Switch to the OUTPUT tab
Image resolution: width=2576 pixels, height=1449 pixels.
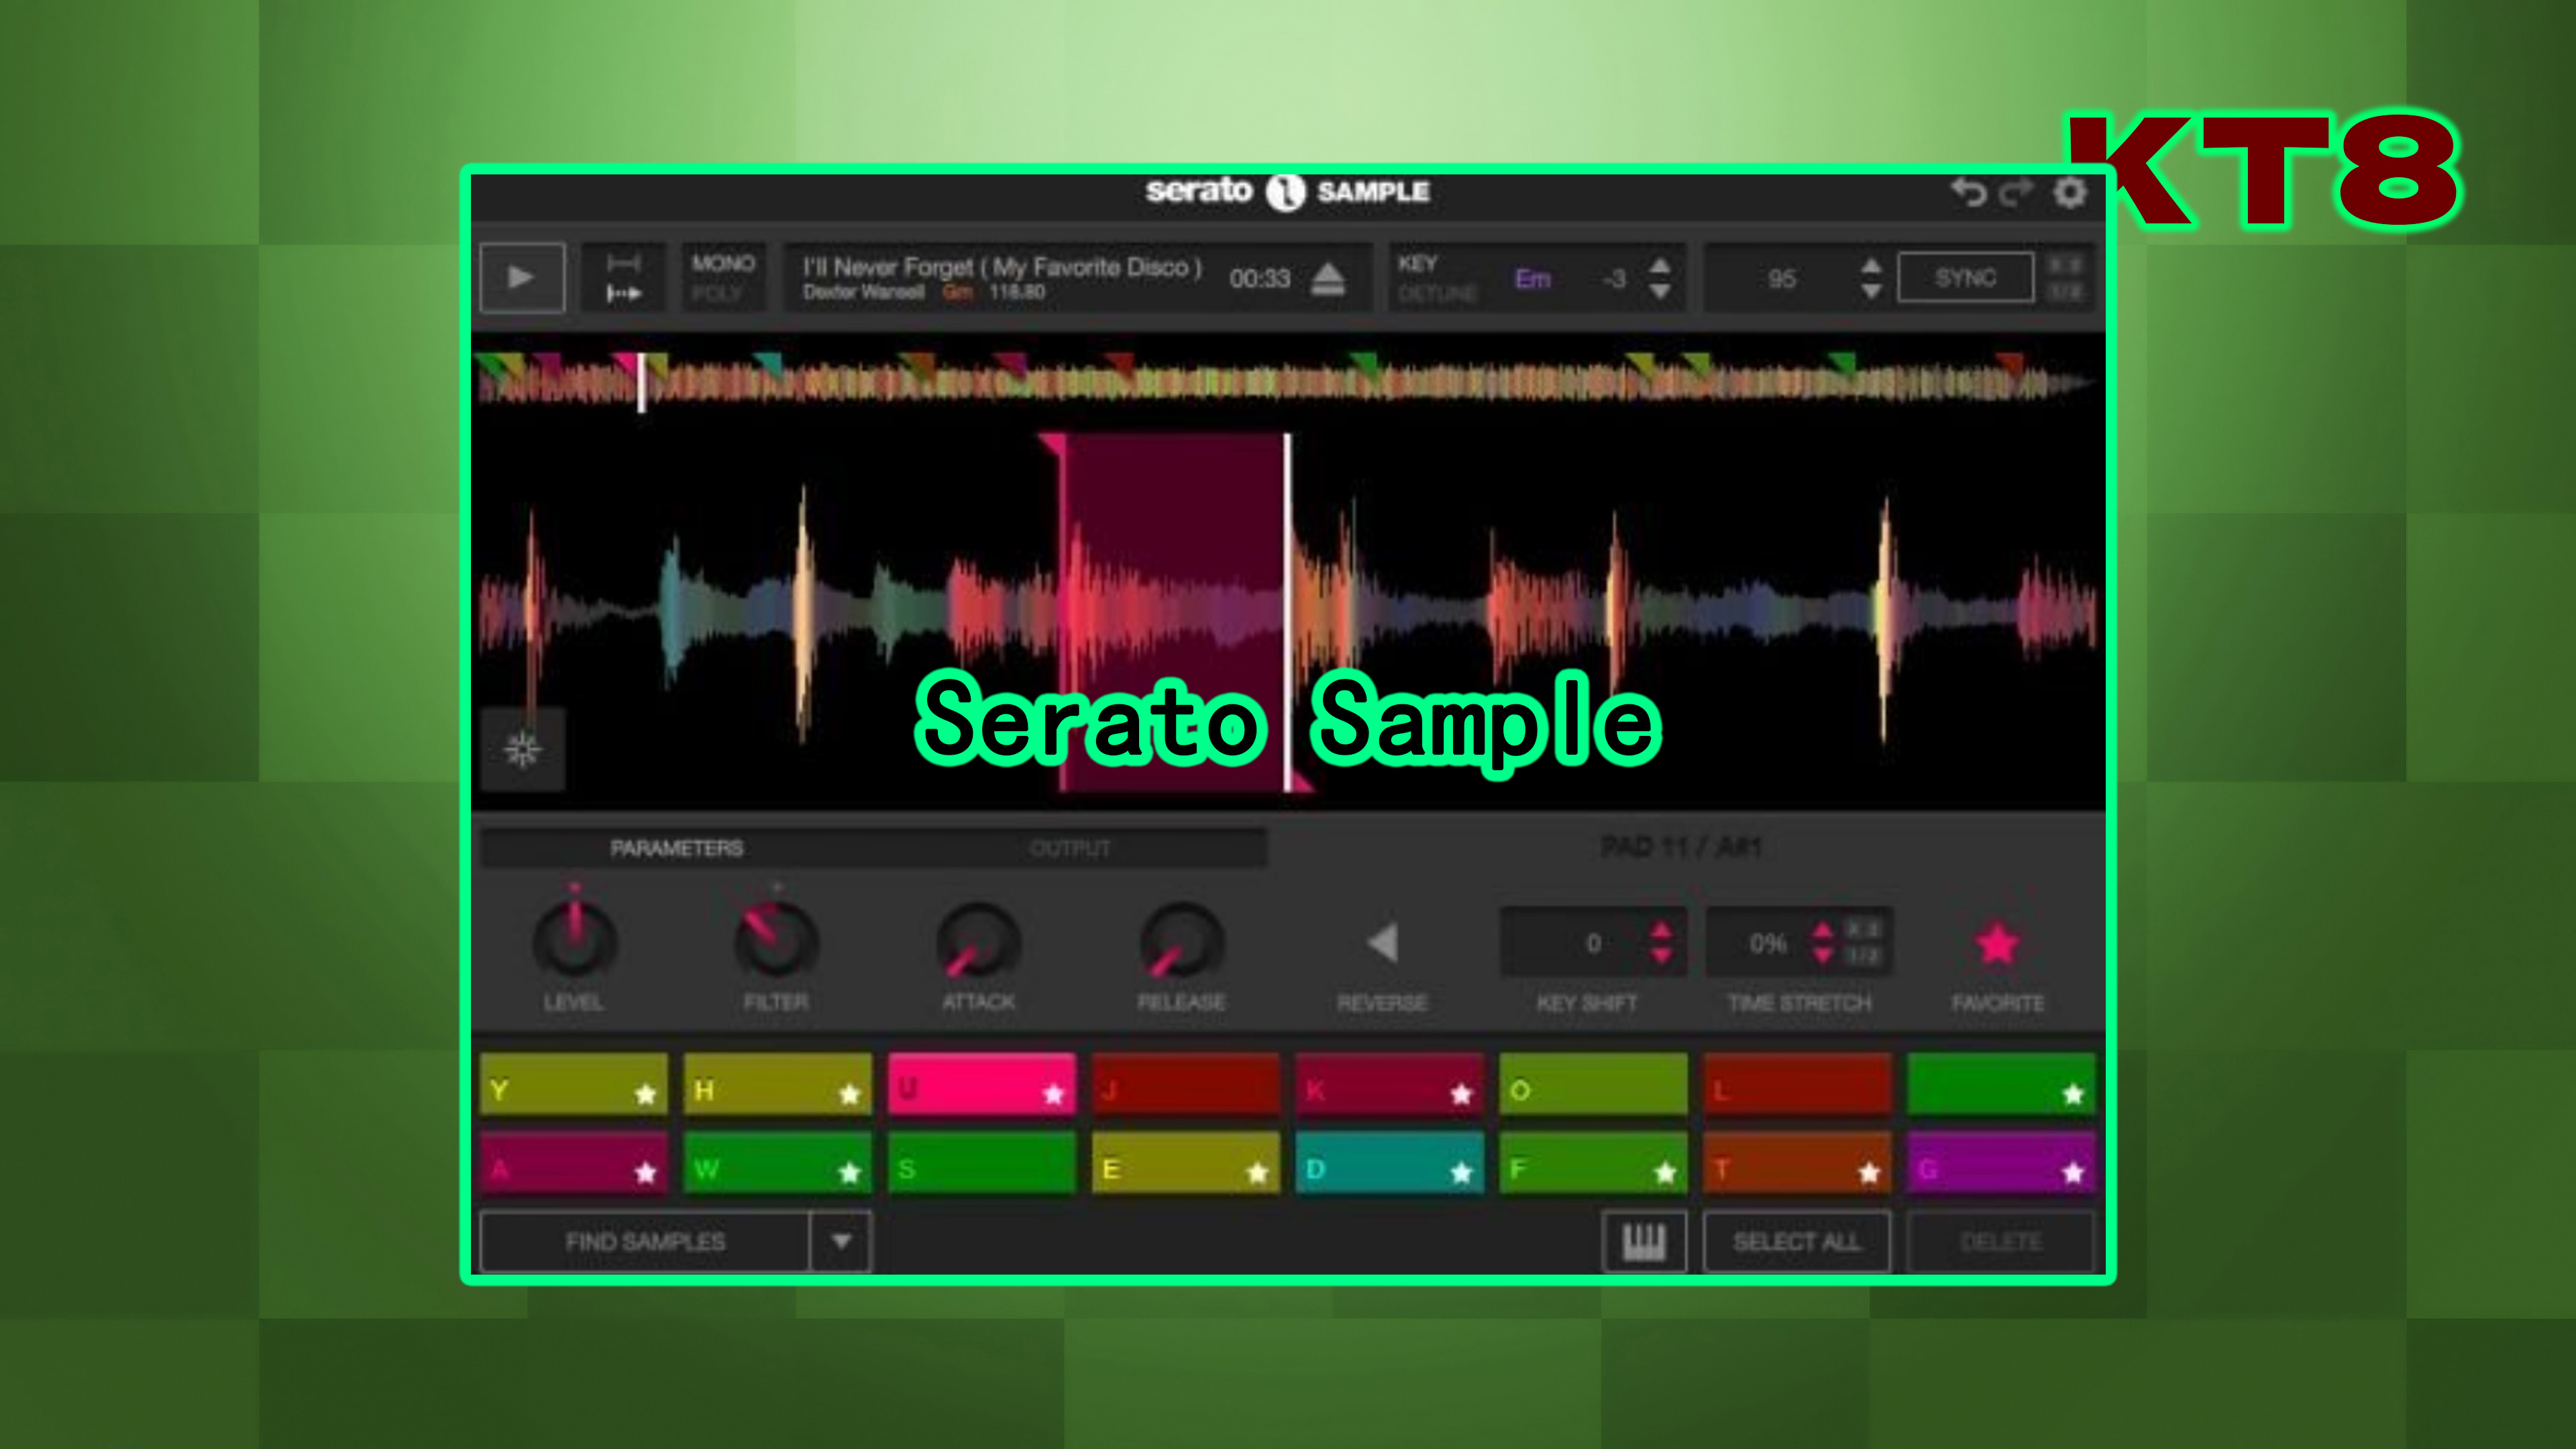(1070, 848)
